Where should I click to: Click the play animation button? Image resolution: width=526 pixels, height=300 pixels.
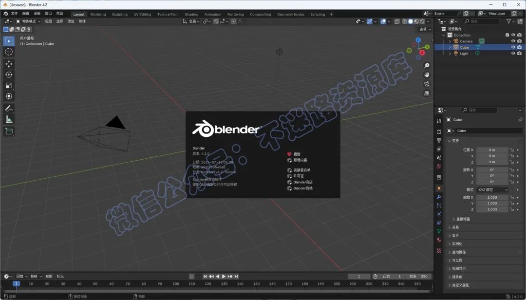click(x=224, y=276)
